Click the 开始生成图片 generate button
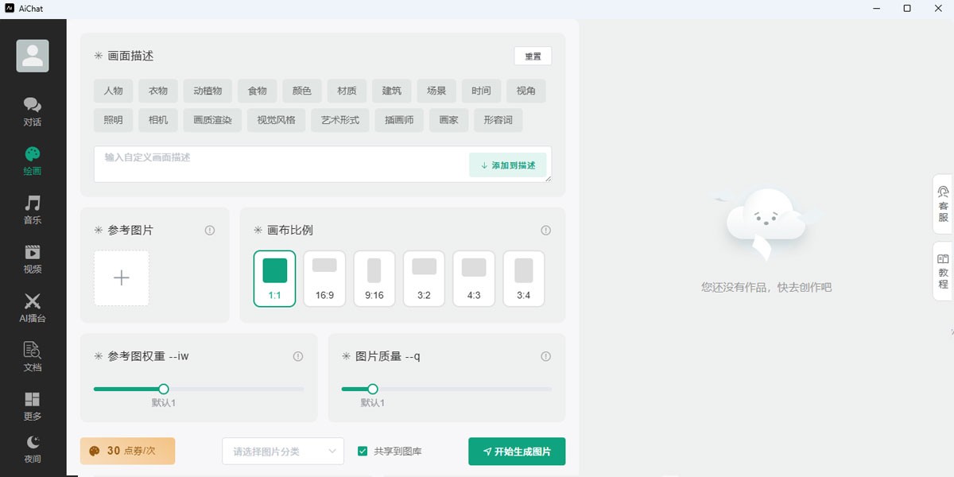Viewport: 954px width, 477px height. tap(517, 451)
